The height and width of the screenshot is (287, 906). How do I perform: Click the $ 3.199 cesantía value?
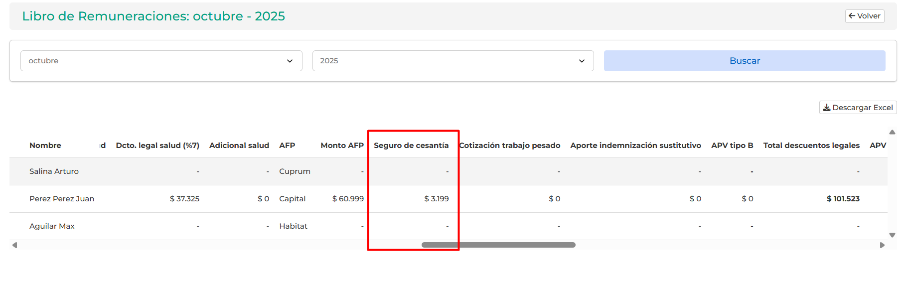(x=436, y=199)
